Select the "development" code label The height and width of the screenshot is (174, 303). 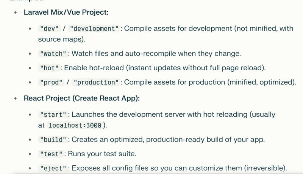click(x=94, y=29)
